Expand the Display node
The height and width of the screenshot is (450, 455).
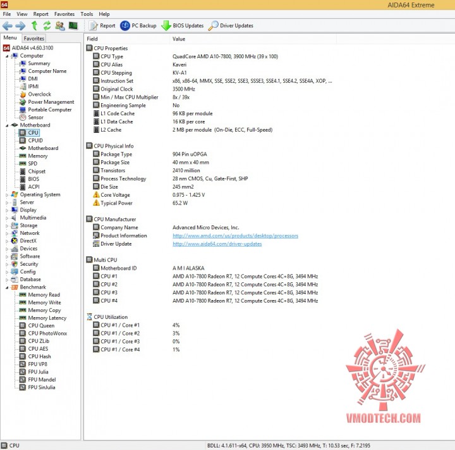[x=7, y=210]
